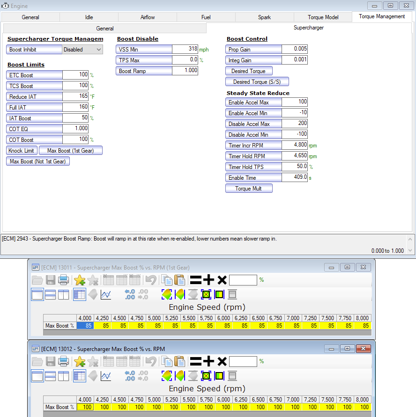Click print icon in the 13011 table toolbar
This screenshot has height=417, width=416.
click(x=64, y=280)
